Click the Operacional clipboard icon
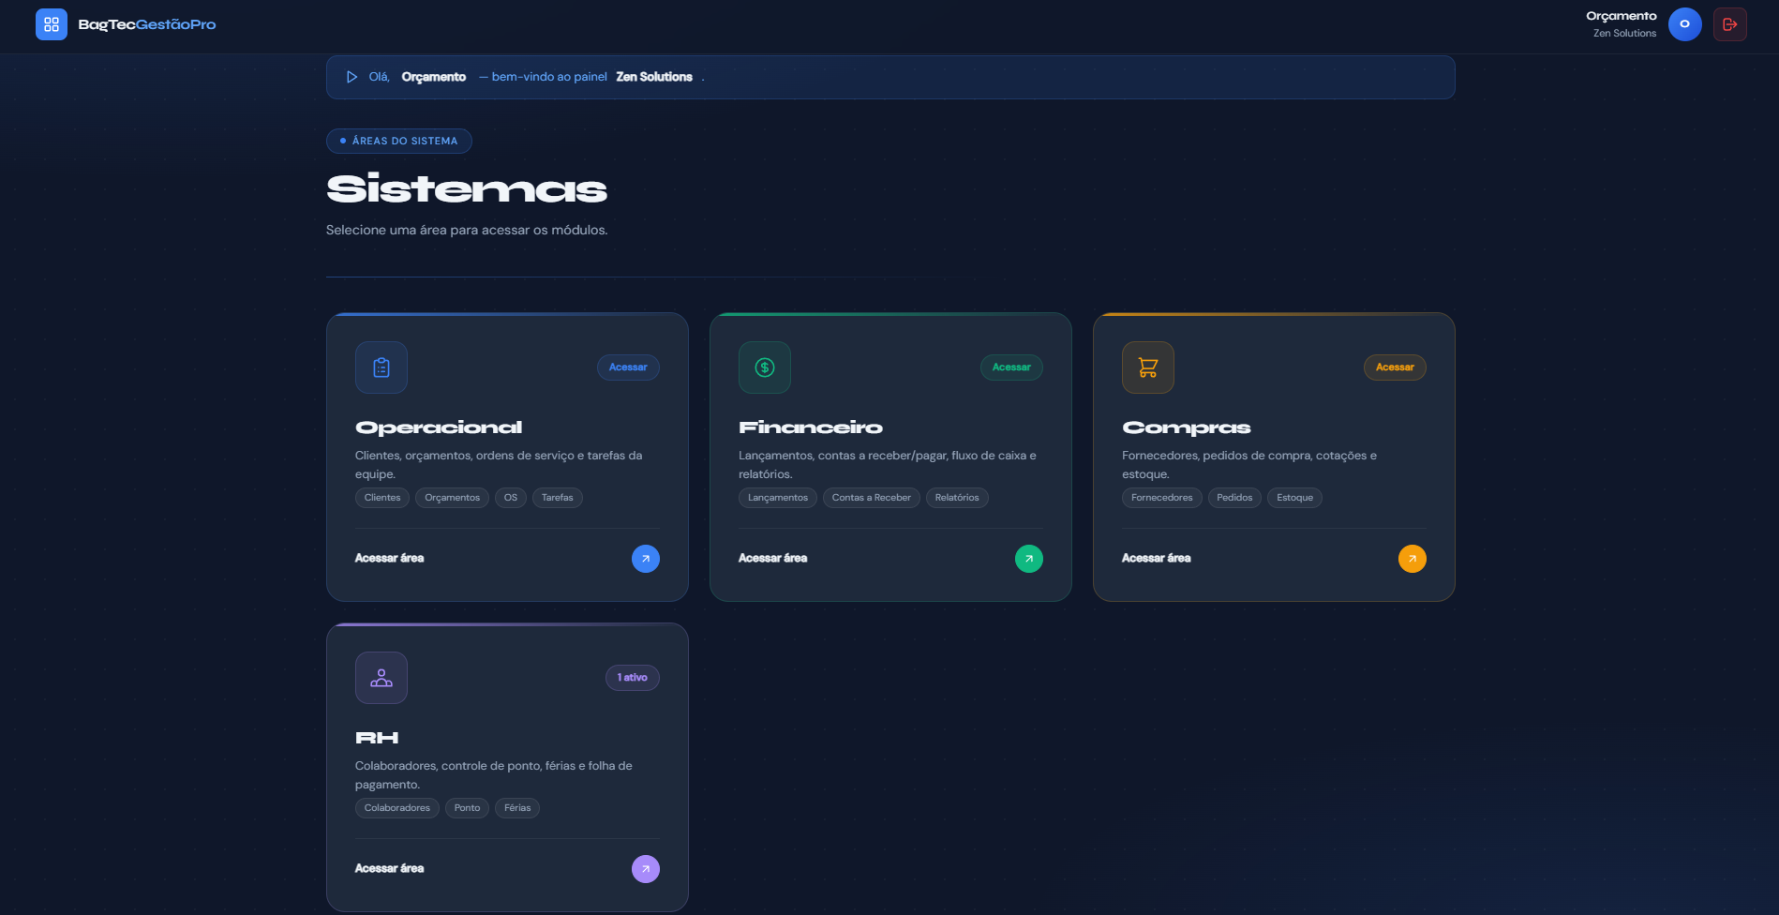 (x=381, y=367)
